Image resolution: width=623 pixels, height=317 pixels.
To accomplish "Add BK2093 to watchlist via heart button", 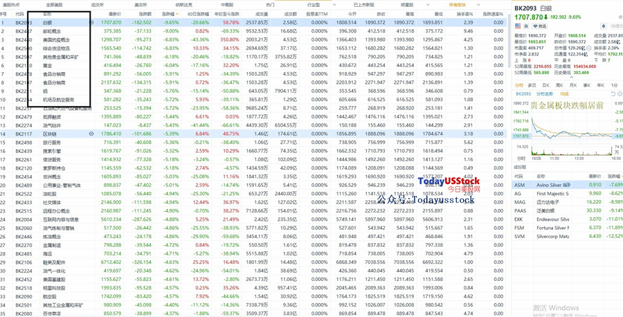I will point(539,26).
